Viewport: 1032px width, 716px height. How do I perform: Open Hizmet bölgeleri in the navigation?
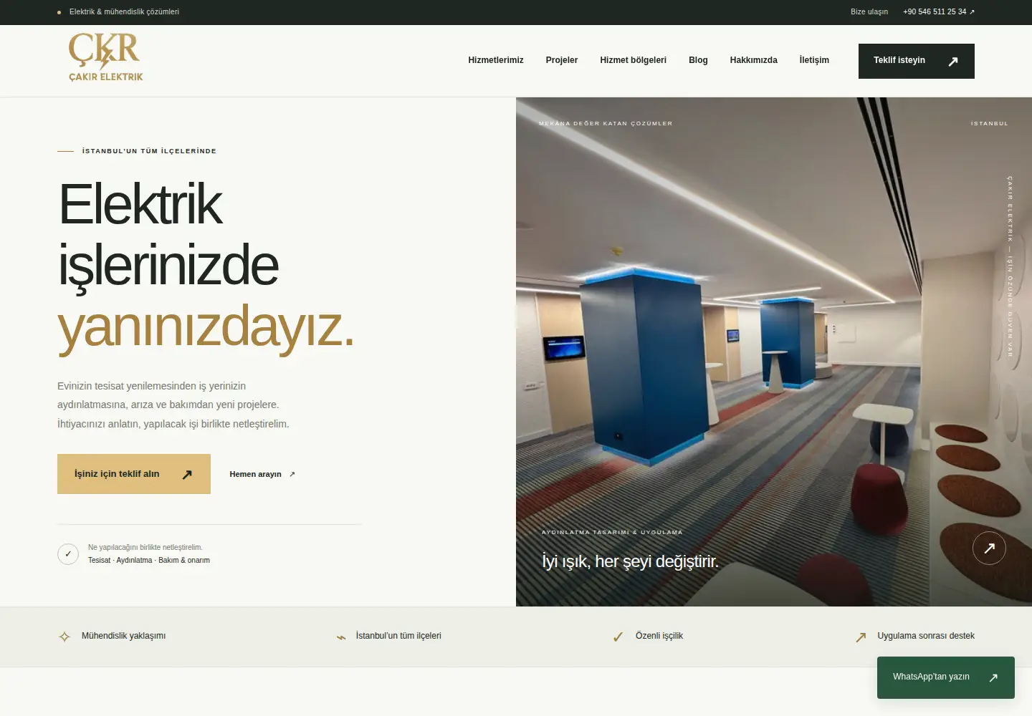coord(634,60)
